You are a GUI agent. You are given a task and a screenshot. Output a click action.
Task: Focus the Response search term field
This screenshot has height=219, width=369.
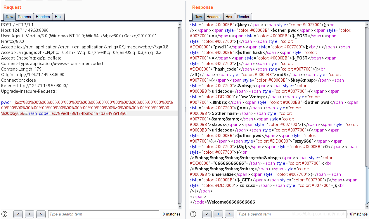tap(292, 214)
